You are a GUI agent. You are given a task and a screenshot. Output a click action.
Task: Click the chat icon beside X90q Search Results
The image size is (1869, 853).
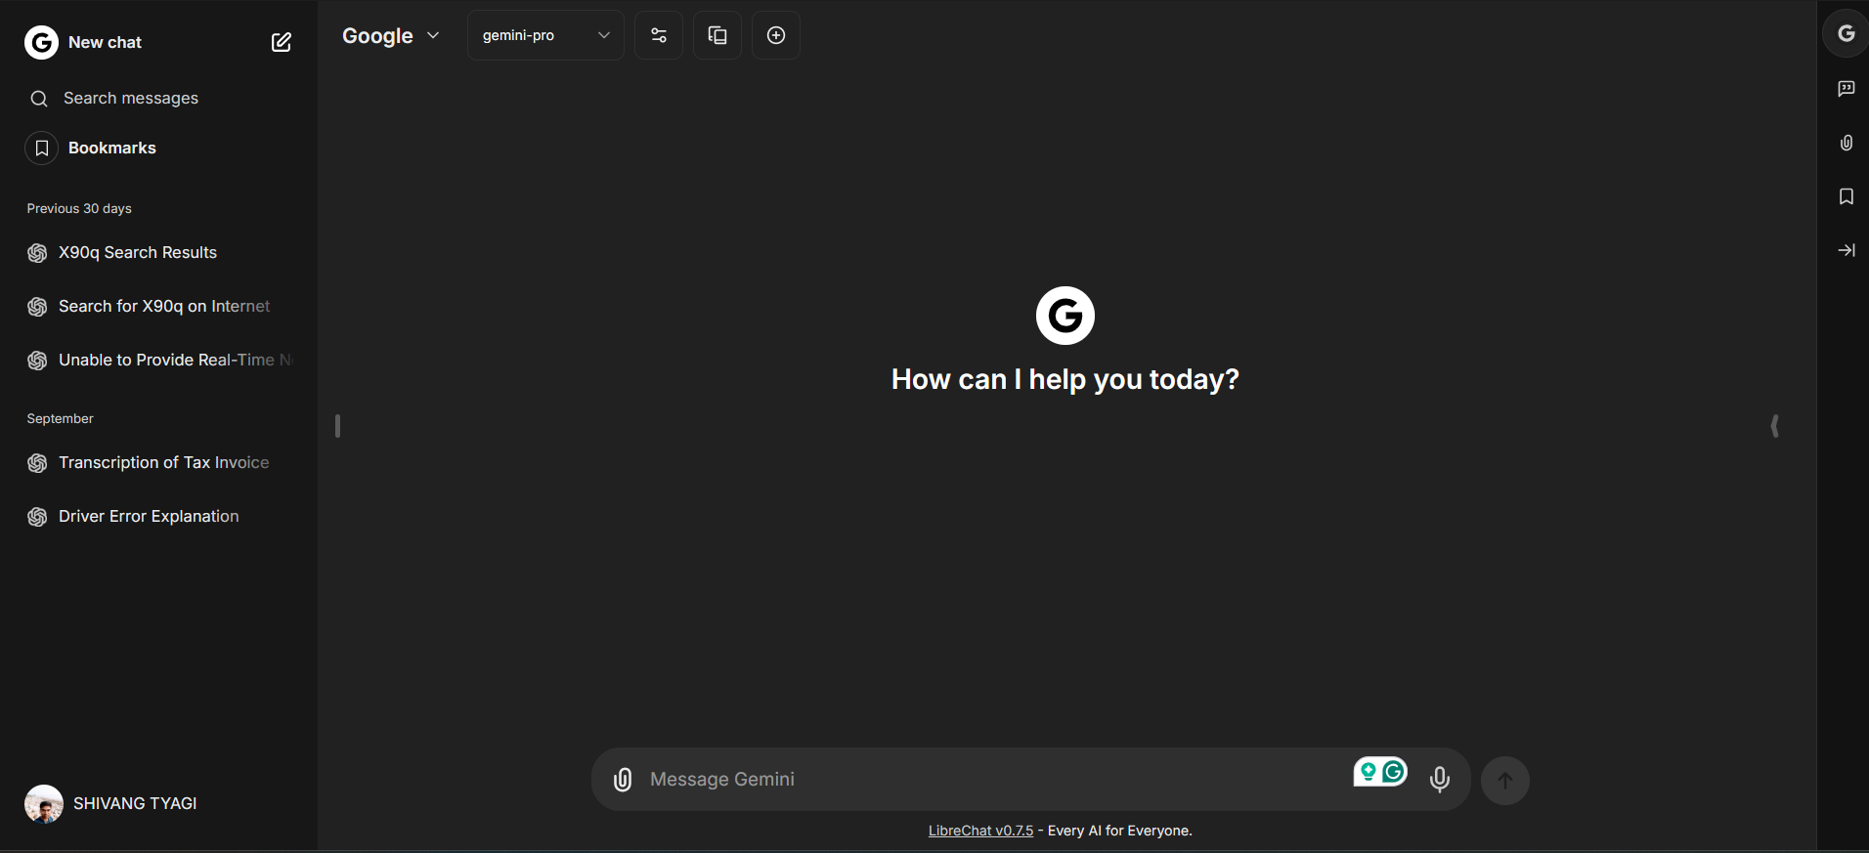point(37,253)
